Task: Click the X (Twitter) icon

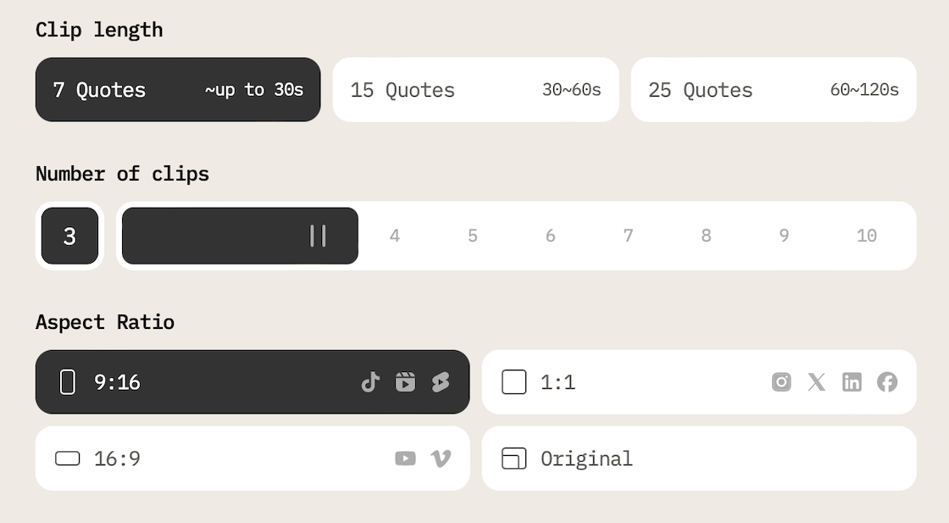Action: click(817, 382)
